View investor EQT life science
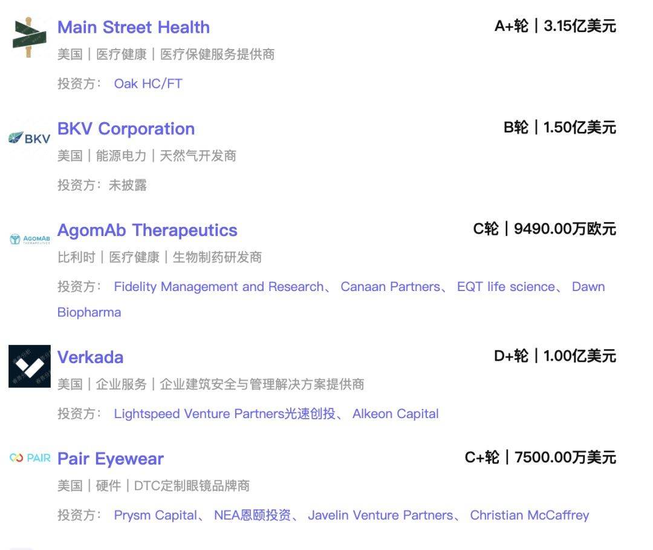Image resolution: width=653 pixels, height=550 pixels. pos(505,287)
